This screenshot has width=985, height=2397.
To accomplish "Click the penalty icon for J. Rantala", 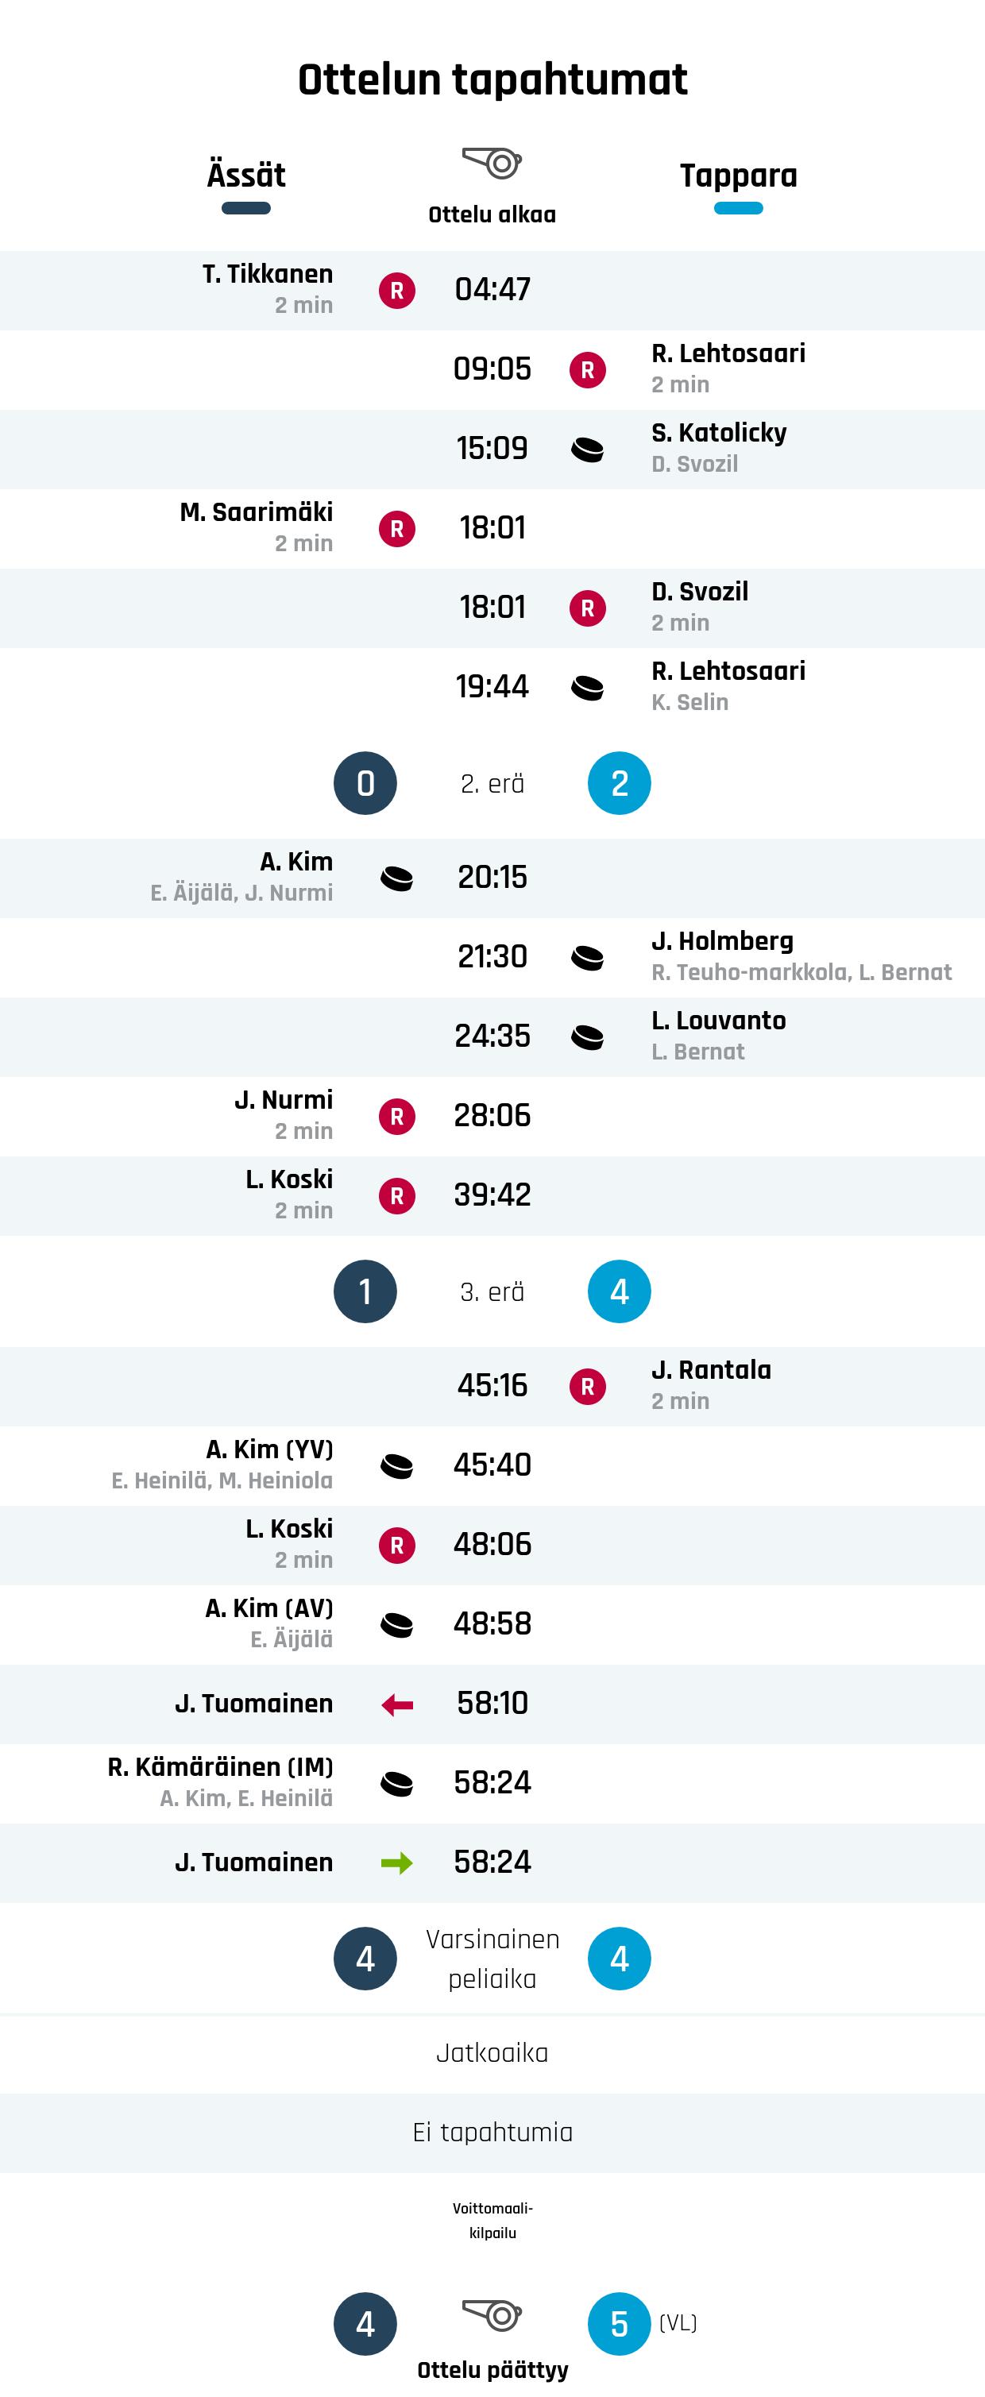I will [588, 1387].
